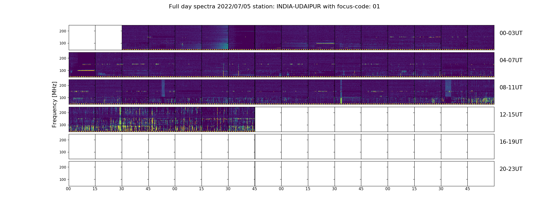This screenshot has width=549, height=209.
Task: Click the 08-11UT row label
Action: click(x=511, y=88)
